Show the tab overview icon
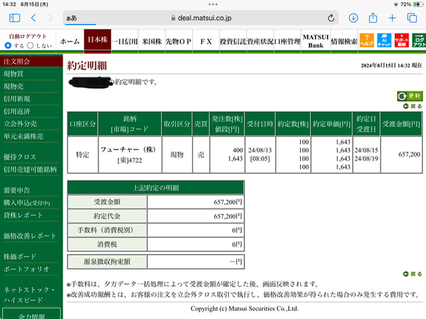 (412, 18)
